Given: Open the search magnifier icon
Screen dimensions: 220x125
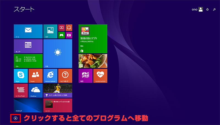Looking at the screenshot, I should pyautogui.click(x=214, y=9).
